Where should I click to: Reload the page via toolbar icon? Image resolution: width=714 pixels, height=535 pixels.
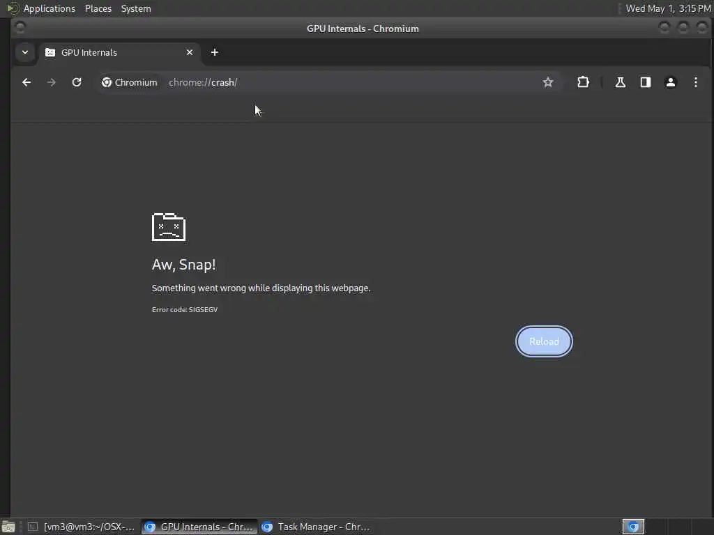(x=77, y=82)
